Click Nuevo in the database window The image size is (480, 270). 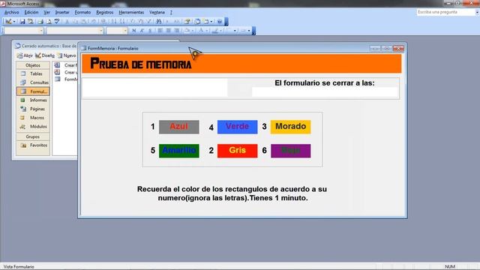coord(67,55)
